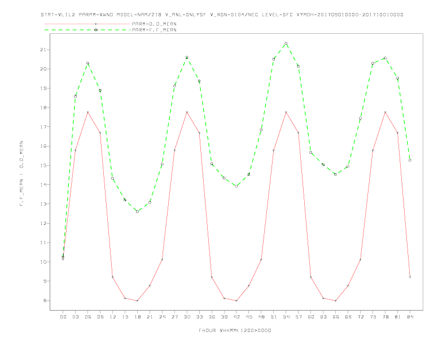
Task: Click the FHOUR VHHMM:1200>0000 x-axis title
Action: coord(235,330)
